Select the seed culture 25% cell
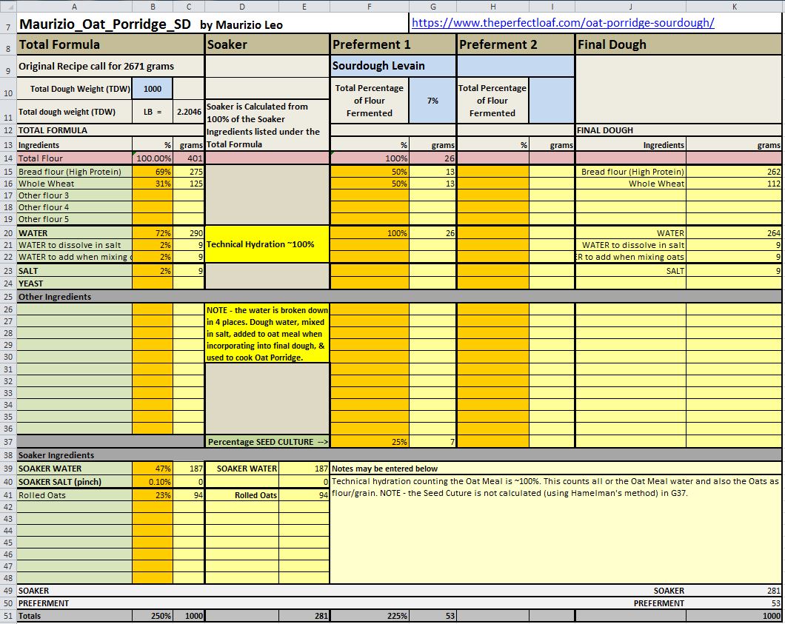The height and width of the screenshot is (624, 785). [x=369, y=442]
